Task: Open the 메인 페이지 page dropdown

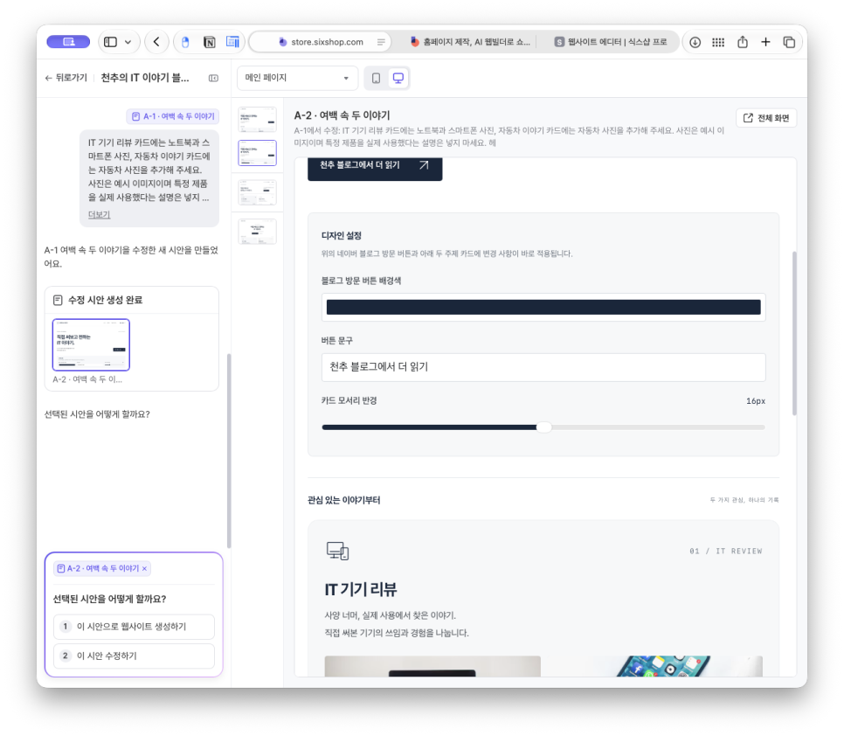Action: click(x=297, y=78)
